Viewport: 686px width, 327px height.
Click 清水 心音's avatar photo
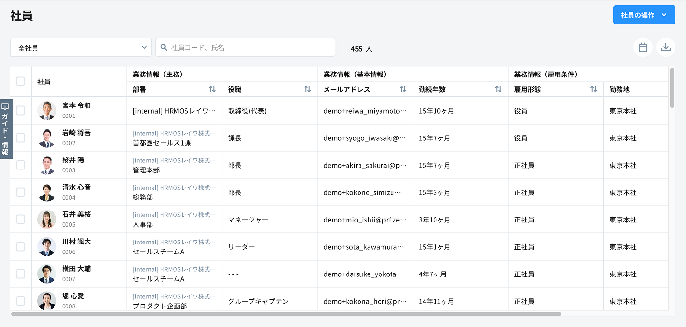47,192
